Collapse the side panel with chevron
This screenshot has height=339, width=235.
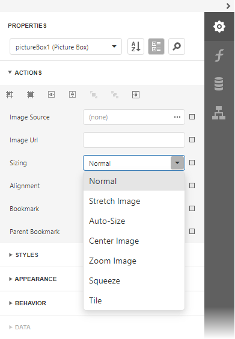click(228, 6)
